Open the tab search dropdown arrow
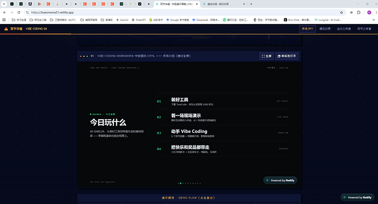Image resolution: width=378 pixels, height=204 pixels. coord(4,4)
